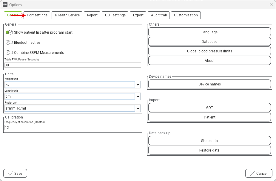Open the eHealth Service tab
The width and height of the screenshot is (276, 181).
67,15
